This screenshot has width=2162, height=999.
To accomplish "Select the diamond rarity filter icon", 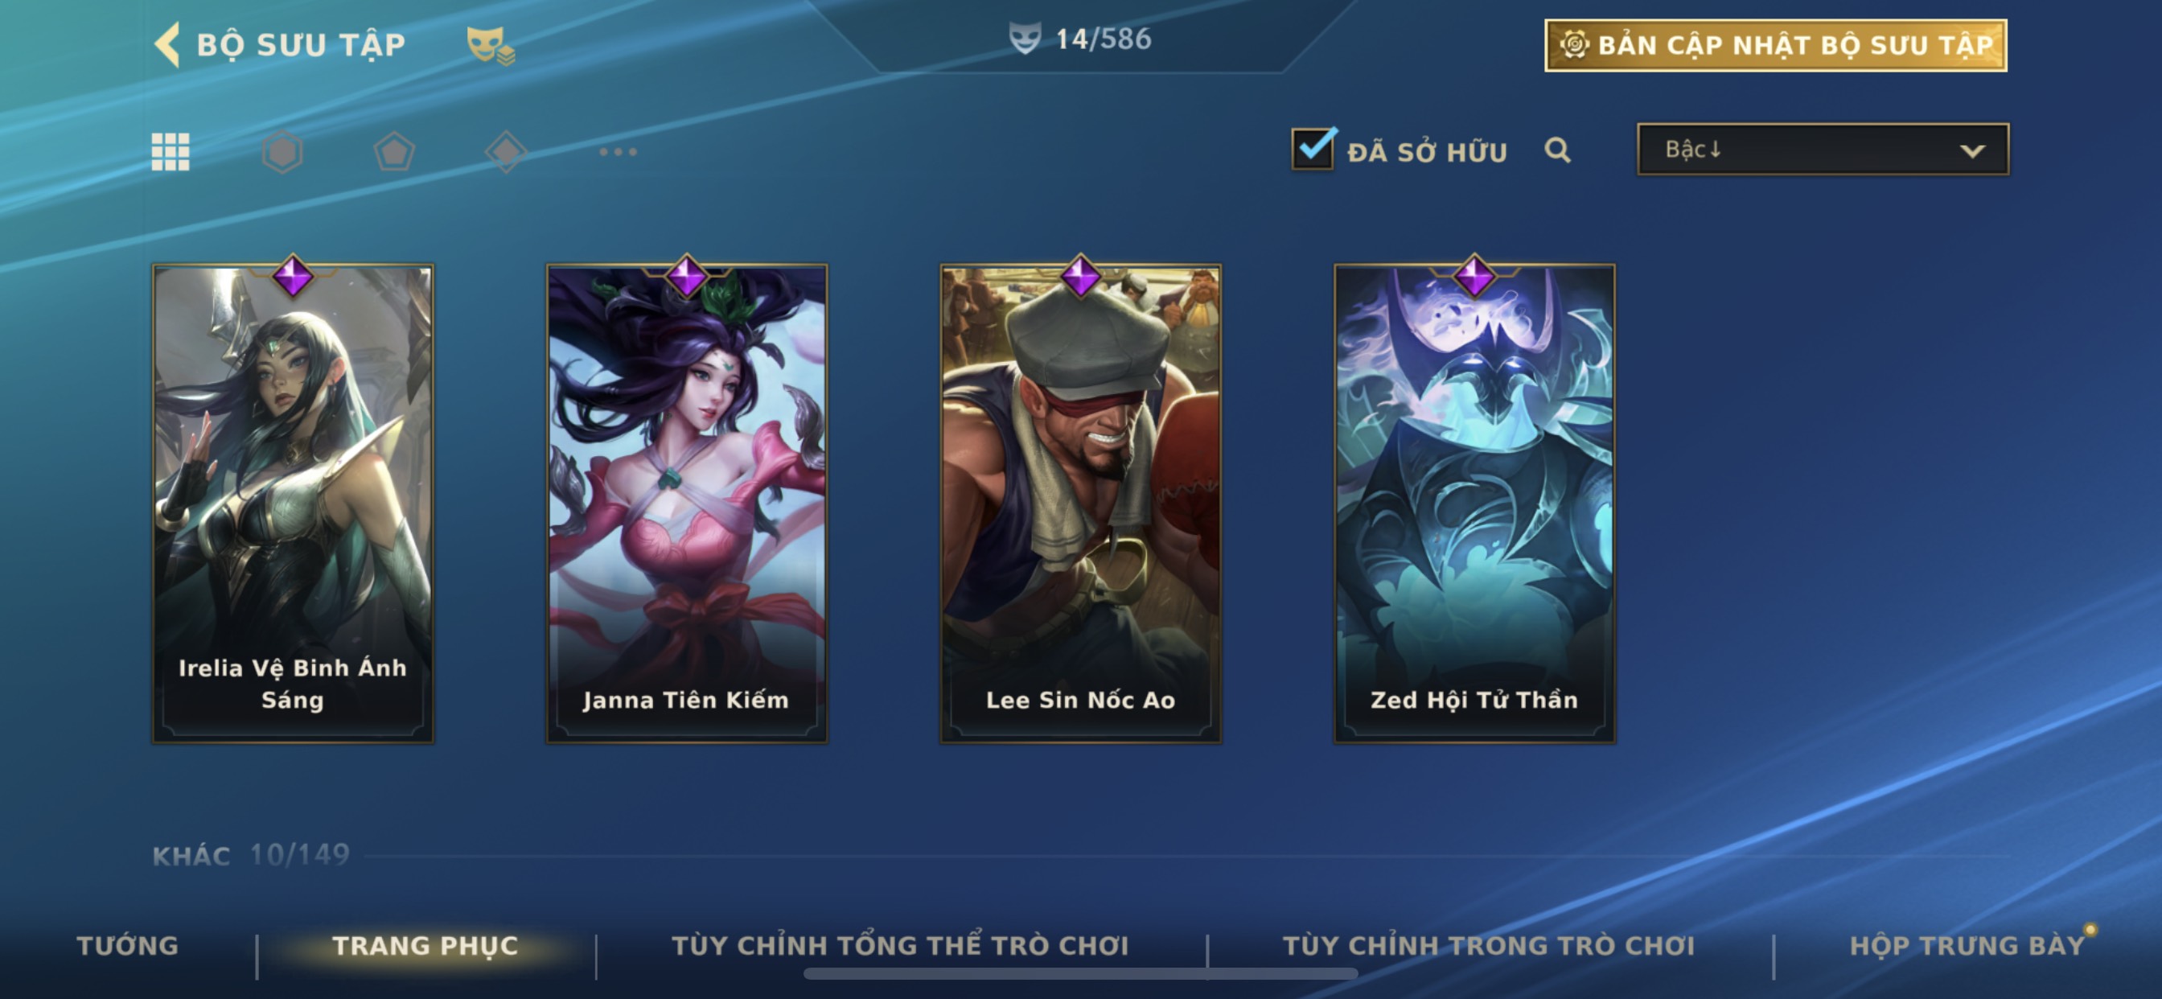I will coord(506,152).
